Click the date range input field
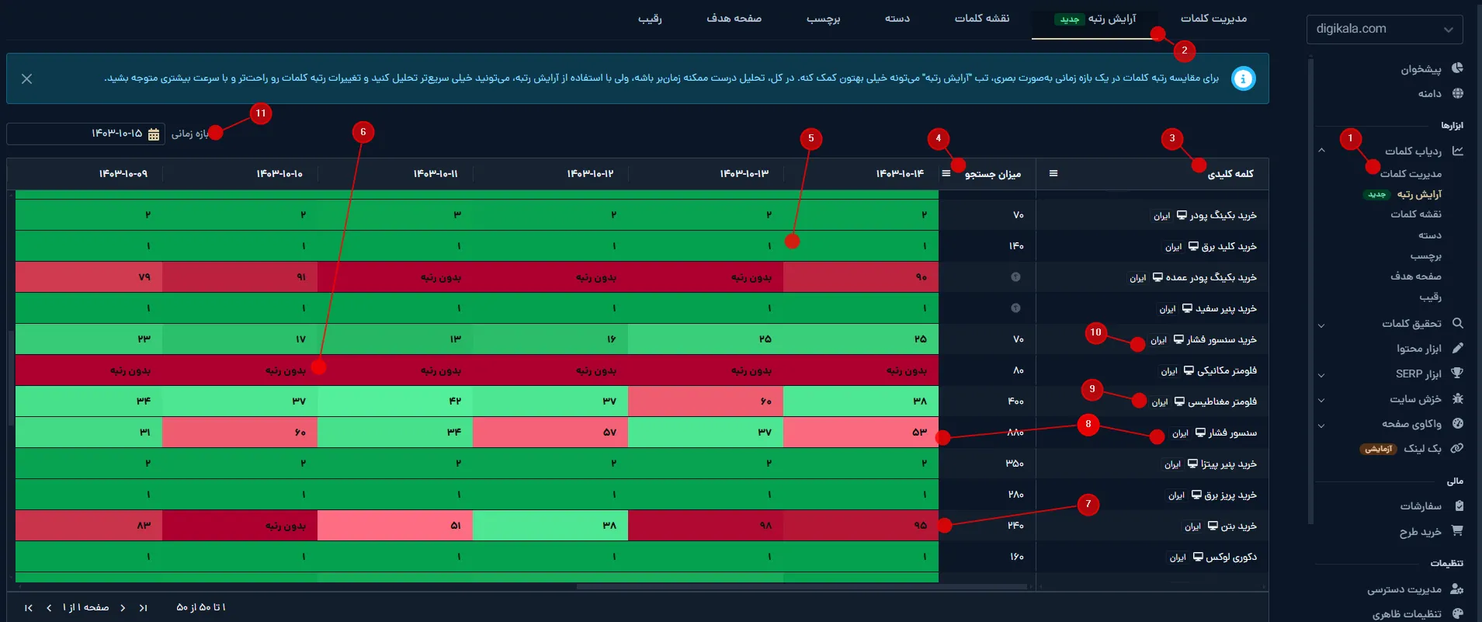 click(85, 134)
